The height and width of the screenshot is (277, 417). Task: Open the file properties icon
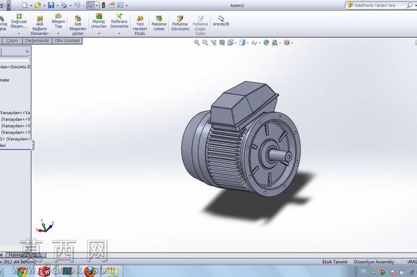(112, 5)
